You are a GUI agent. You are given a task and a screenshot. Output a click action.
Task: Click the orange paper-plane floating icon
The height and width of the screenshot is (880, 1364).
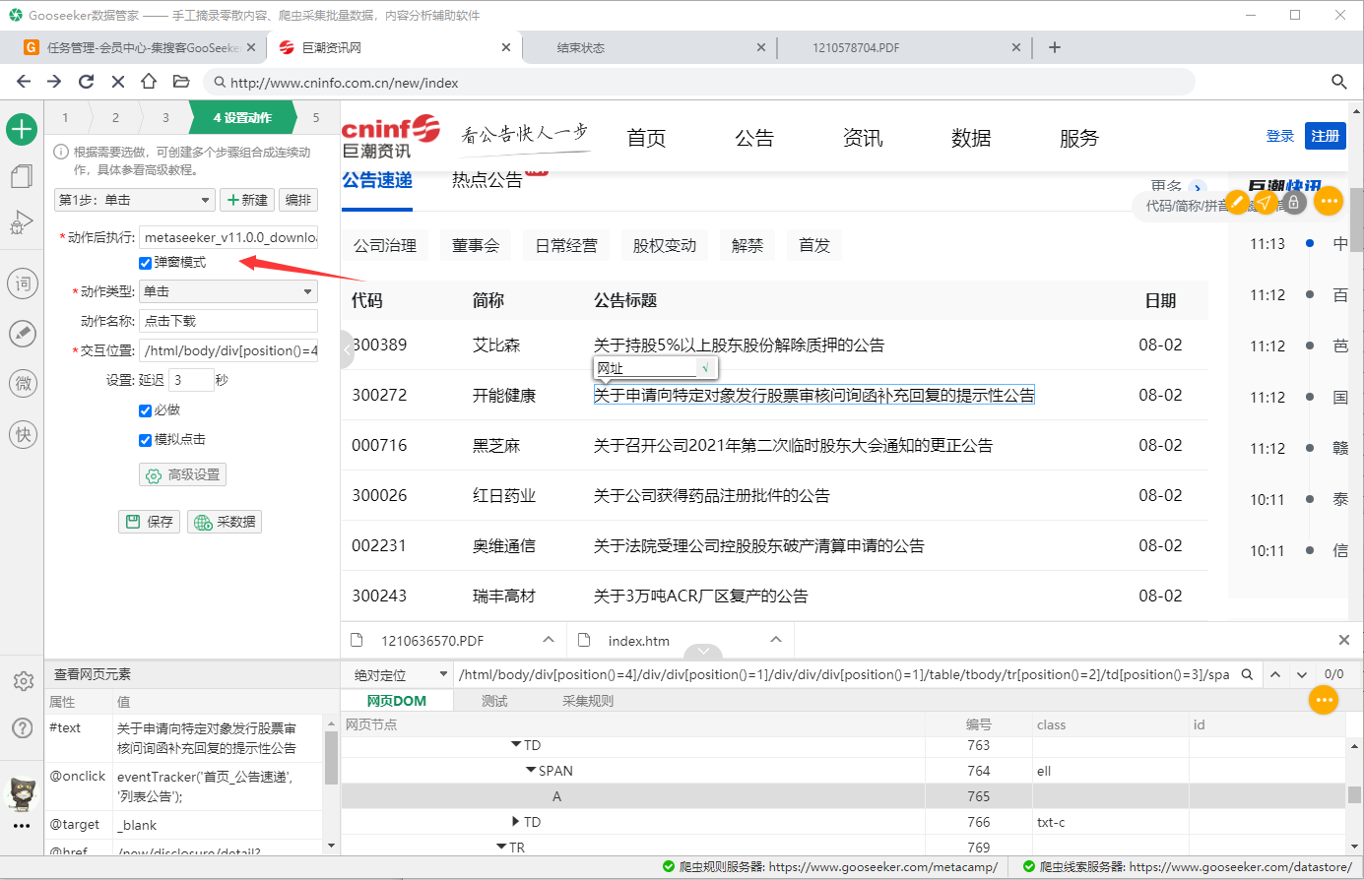click(x=1266, y=202)
